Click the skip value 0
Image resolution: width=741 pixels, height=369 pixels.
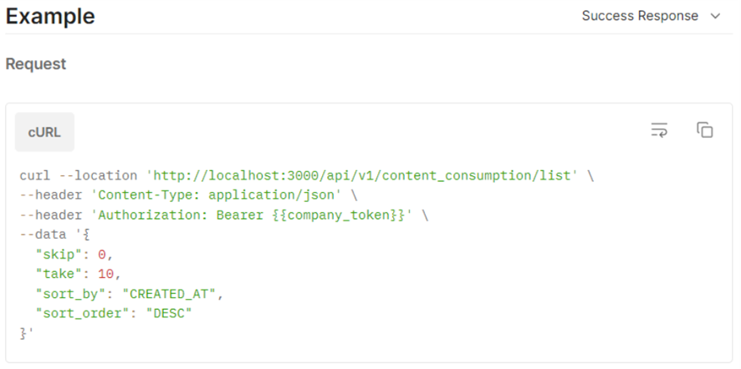point(103,255)
